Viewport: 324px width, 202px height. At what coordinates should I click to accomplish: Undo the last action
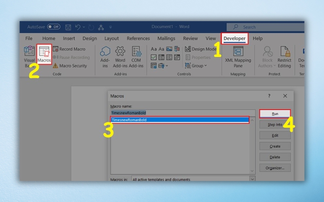(78, 27)
